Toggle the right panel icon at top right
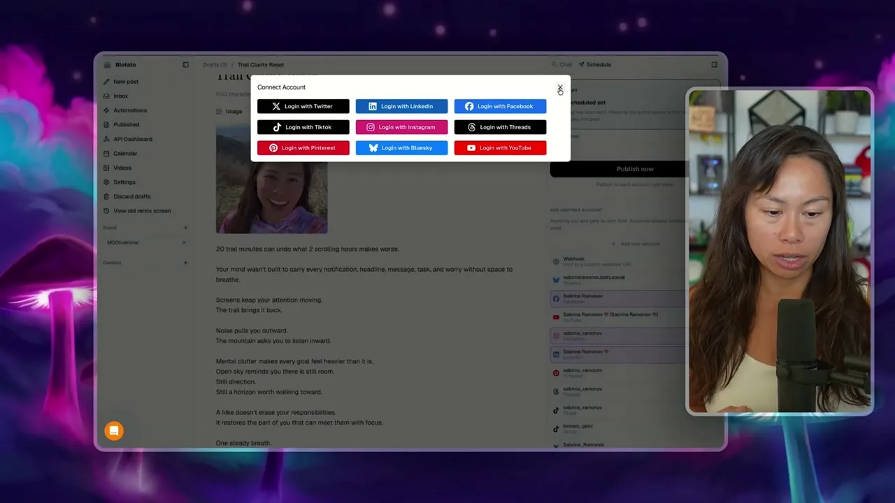Image resolution: width=895 pixels, height=503 pixels. coord(714,64)
